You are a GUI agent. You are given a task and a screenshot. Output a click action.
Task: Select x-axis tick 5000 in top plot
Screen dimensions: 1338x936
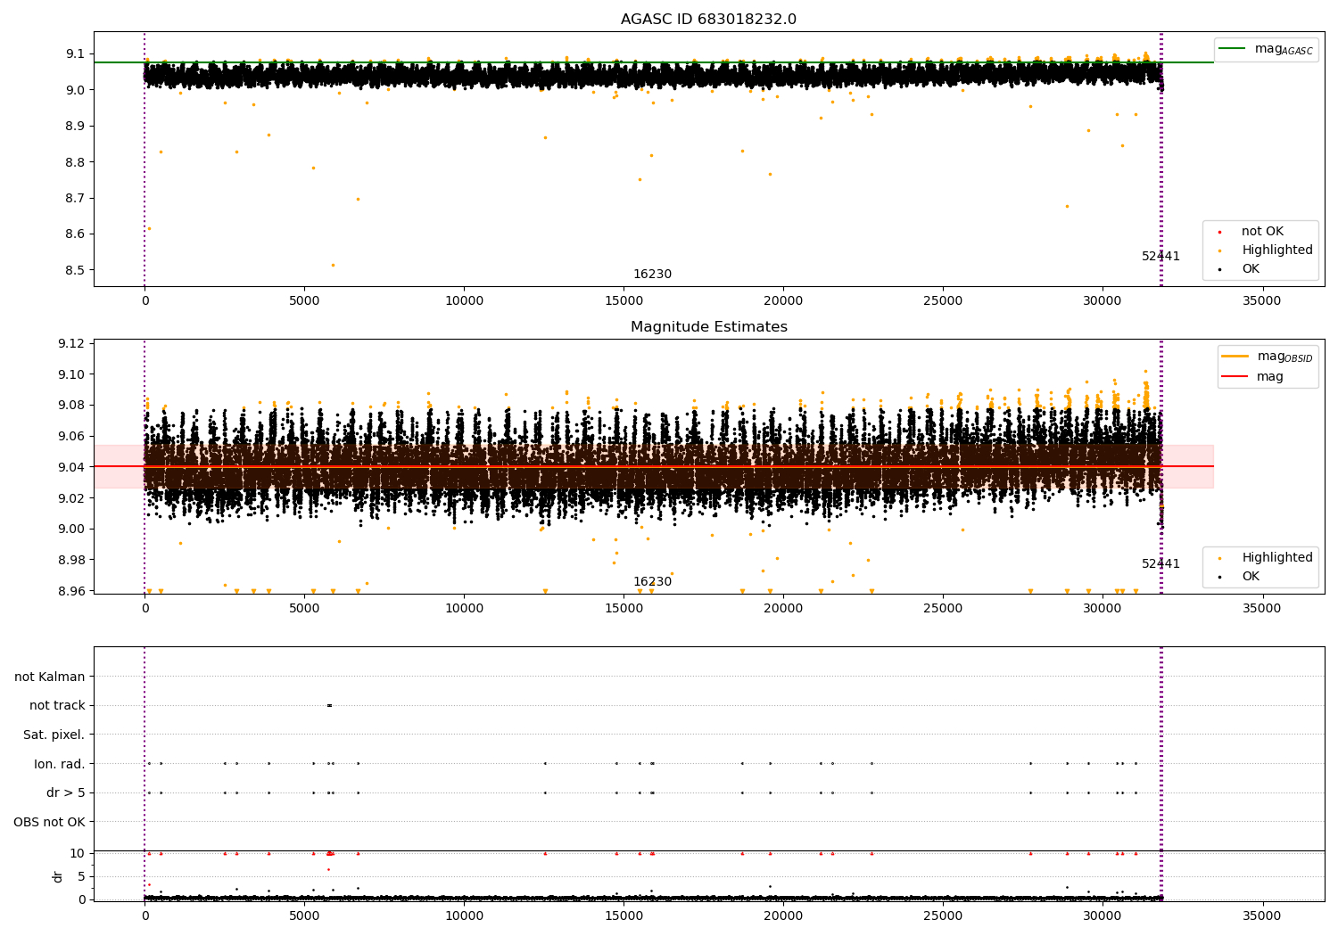[304, 301]
